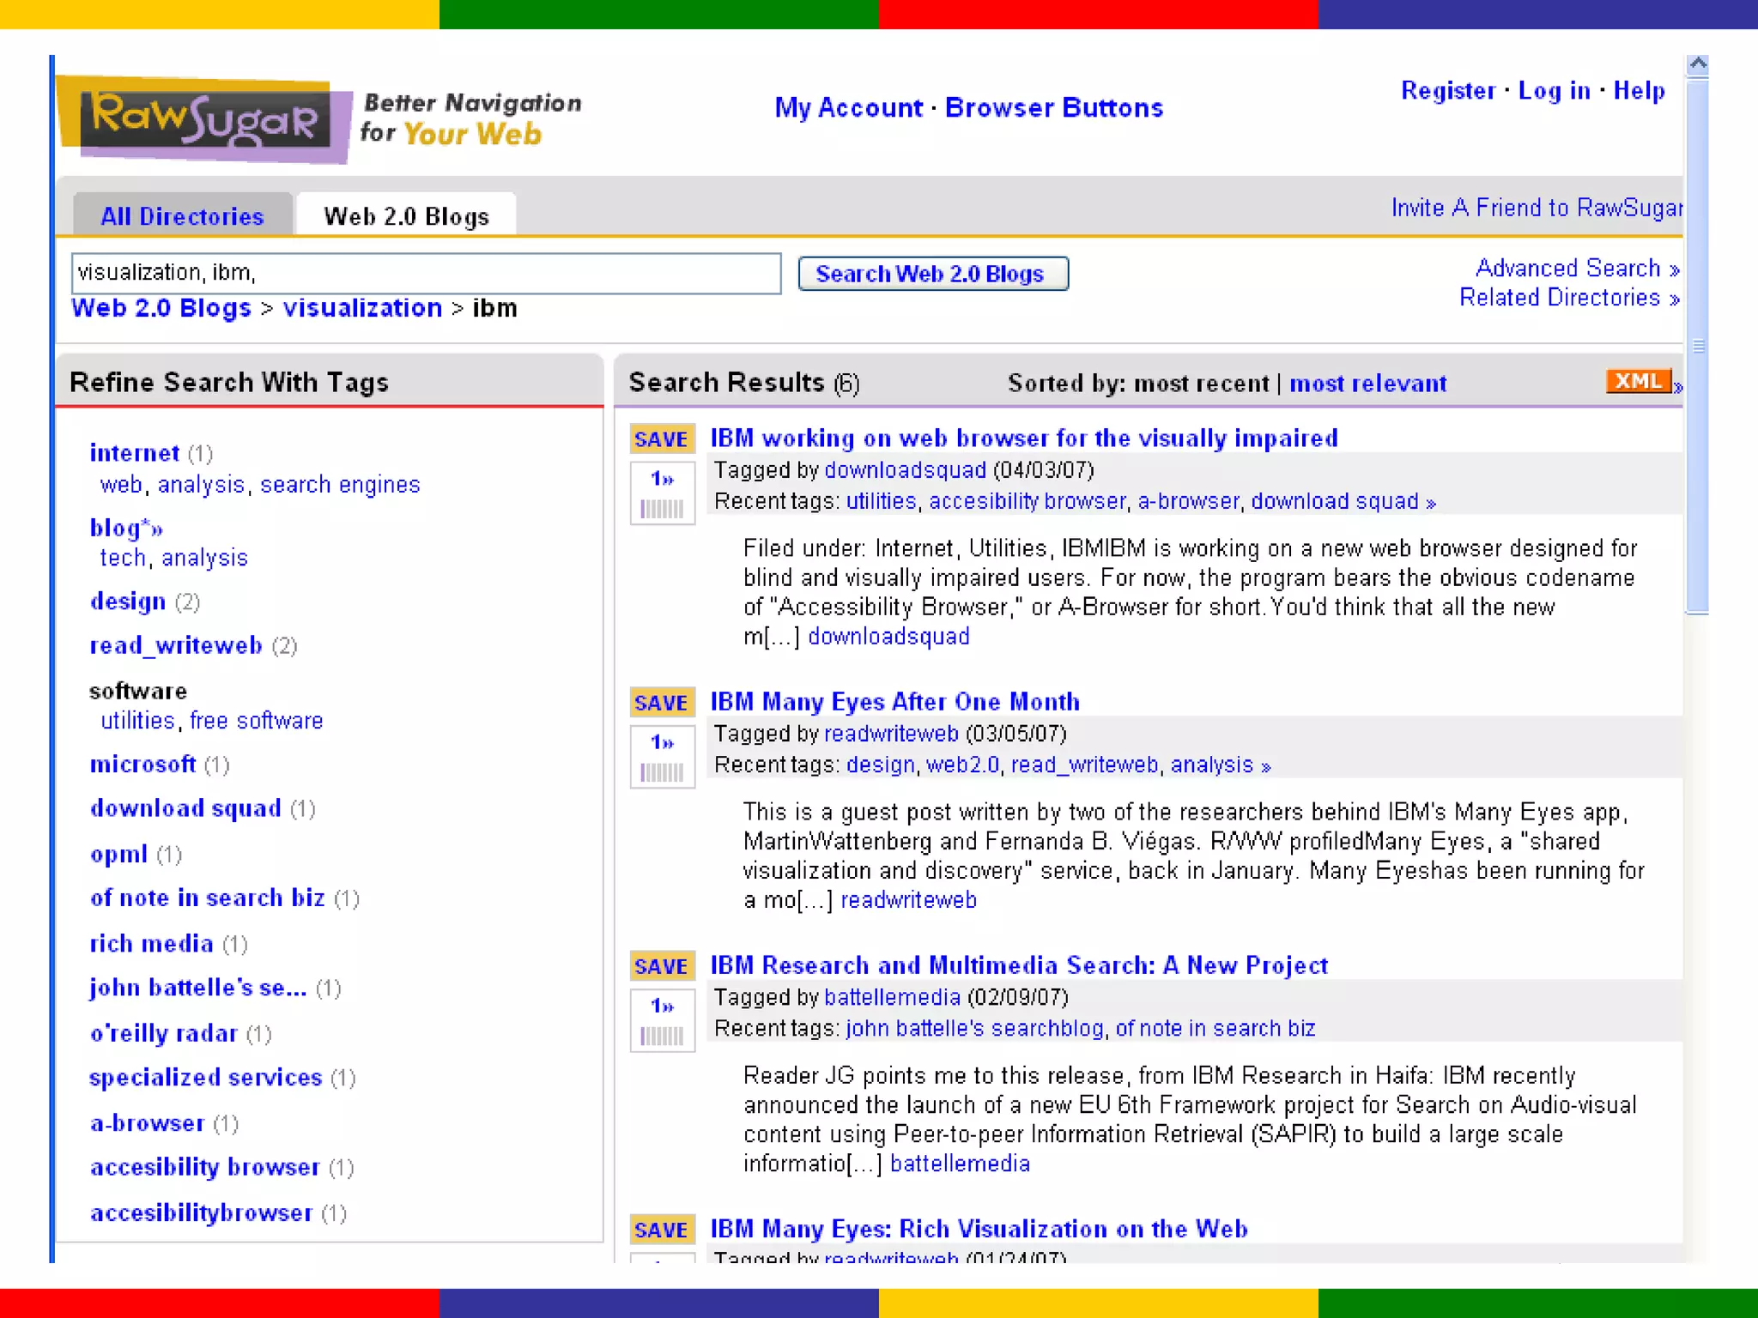Screen dimensions: 1758x1318
Task: Sort results by most relevant
Action: 1367,384
